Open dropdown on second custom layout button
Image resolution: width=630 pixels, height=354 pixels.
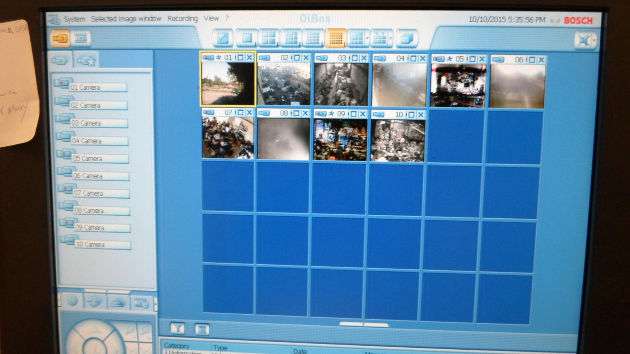pos(390,39)
